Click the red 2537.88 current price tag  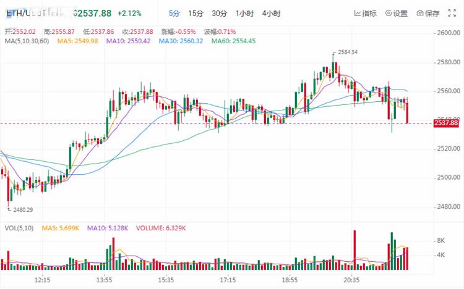point(446,123)
